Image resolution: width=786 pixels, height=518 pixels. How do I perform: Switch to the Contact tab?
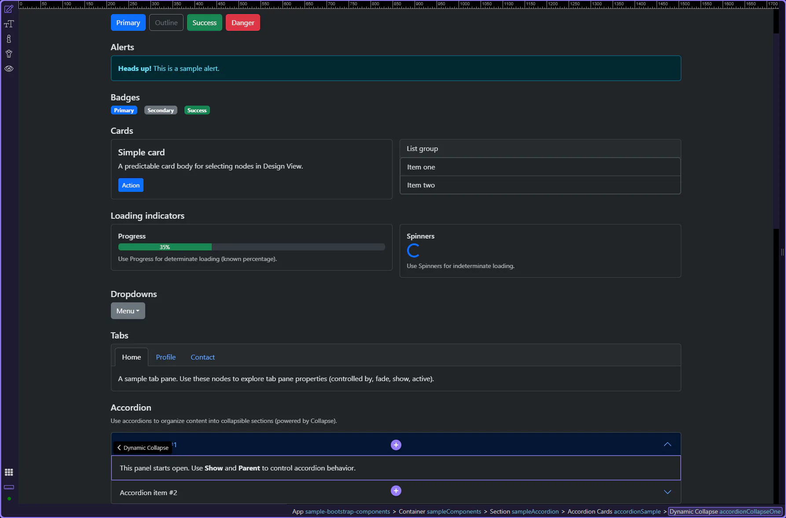pos(202,357)
